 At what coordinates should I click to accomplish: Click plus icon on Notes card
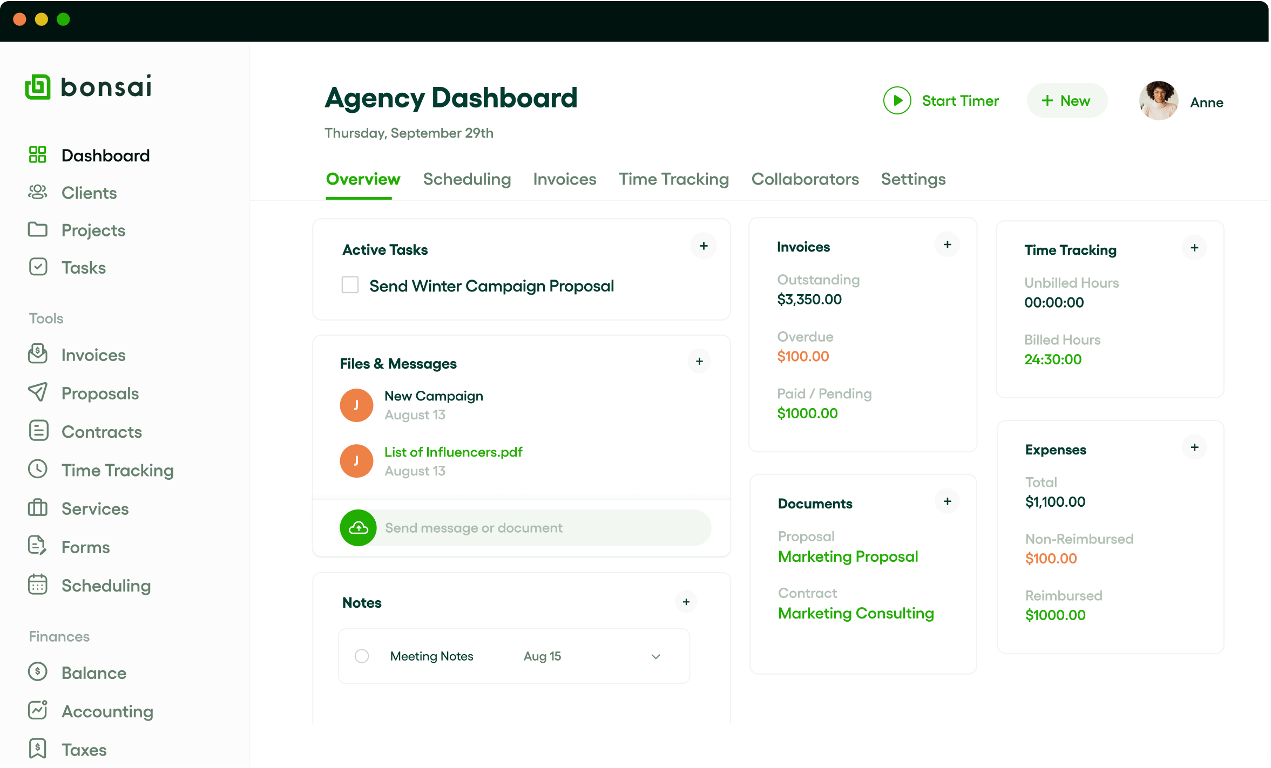686,602
